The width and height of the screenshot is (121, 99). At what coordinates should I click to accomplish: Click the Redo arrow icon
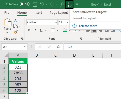[52, 4]
